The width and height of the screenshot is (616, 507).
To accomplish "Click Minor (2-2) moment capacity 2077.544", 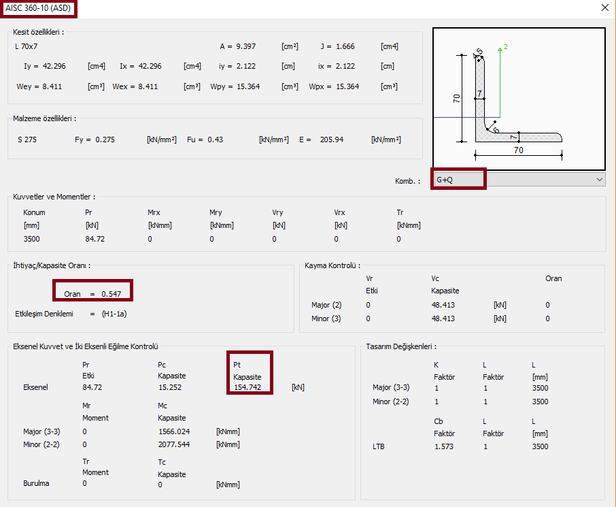I will (x=175, y=444).
